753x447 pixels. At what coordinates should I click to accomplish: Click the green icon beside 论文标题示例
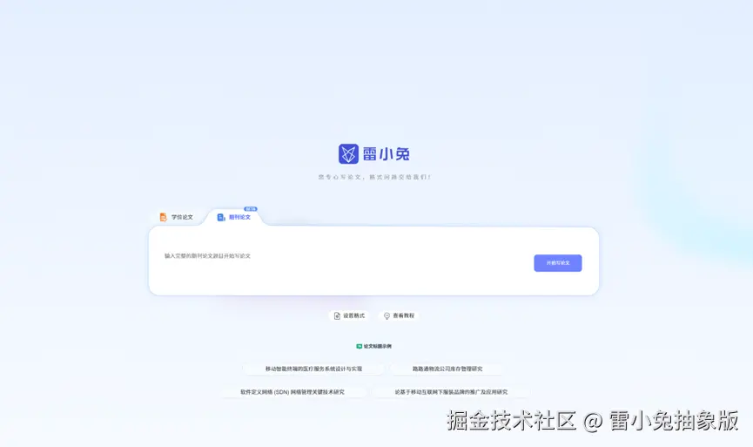(359, 346)
